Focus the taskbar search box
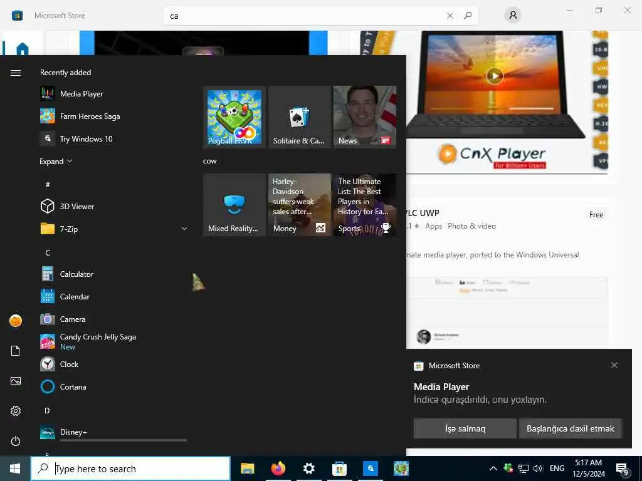 click(130, 468)
